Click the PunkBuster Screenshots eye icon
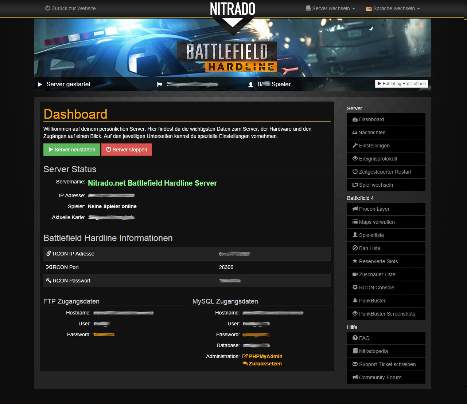Image resolution: width=467 pixels, height=404 pixels. click(x=355, y=314)
